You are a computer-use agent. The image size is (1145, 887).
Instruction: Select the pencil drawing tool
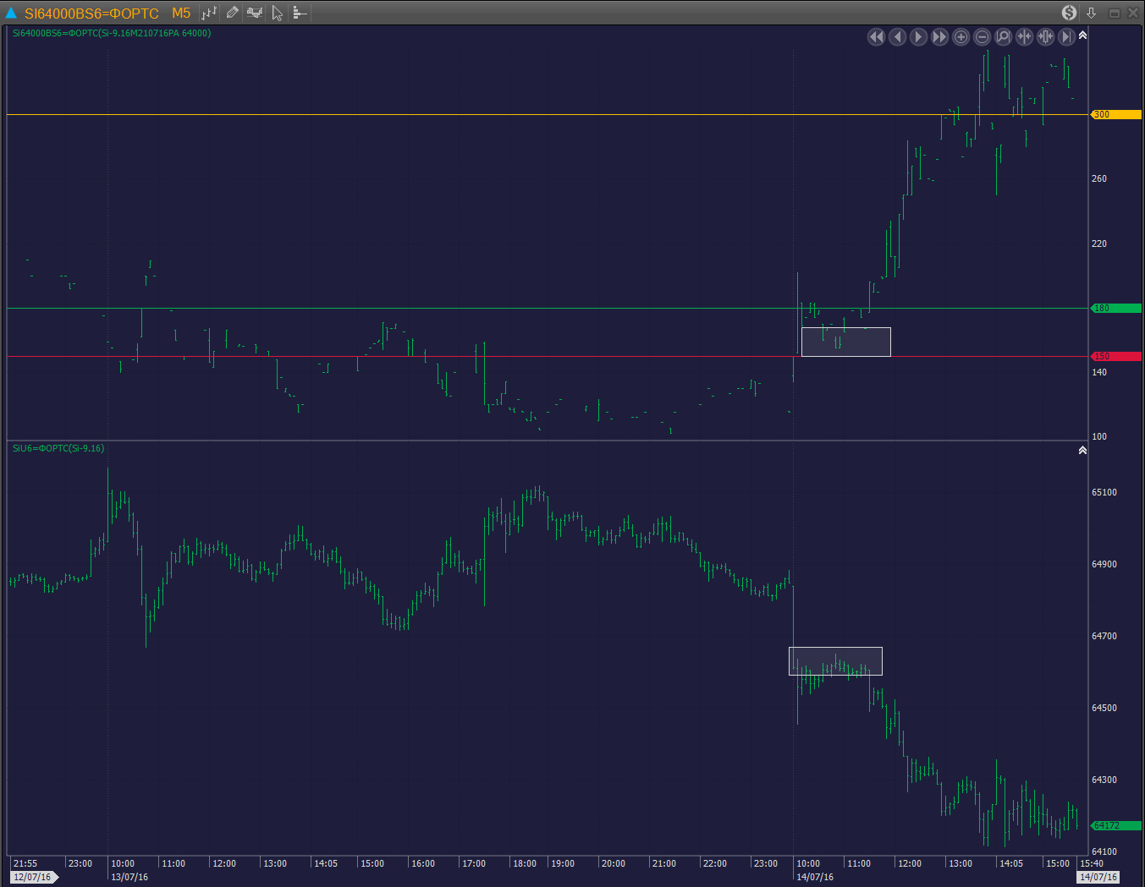click(x=232, y=13)
